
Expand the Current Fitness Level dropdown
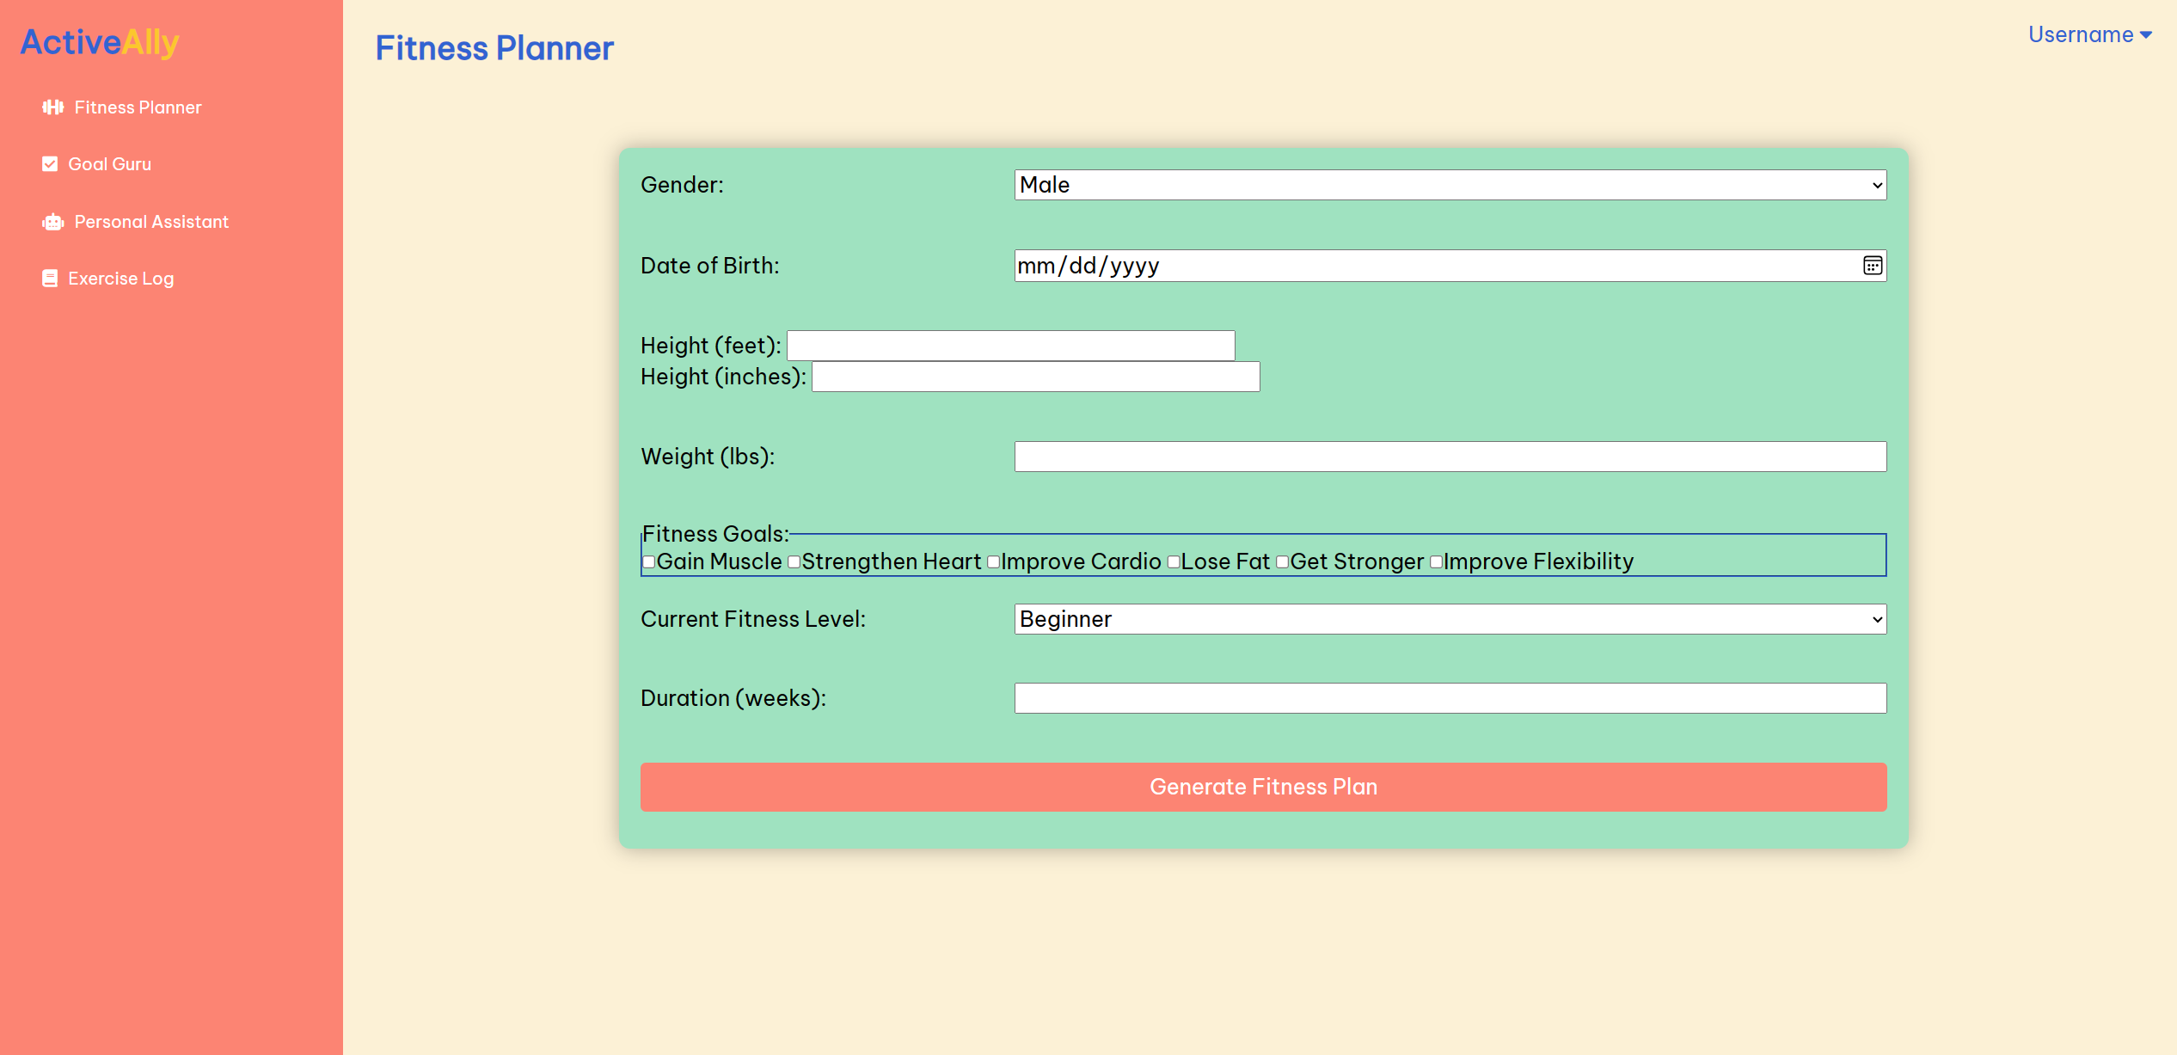1450,619
